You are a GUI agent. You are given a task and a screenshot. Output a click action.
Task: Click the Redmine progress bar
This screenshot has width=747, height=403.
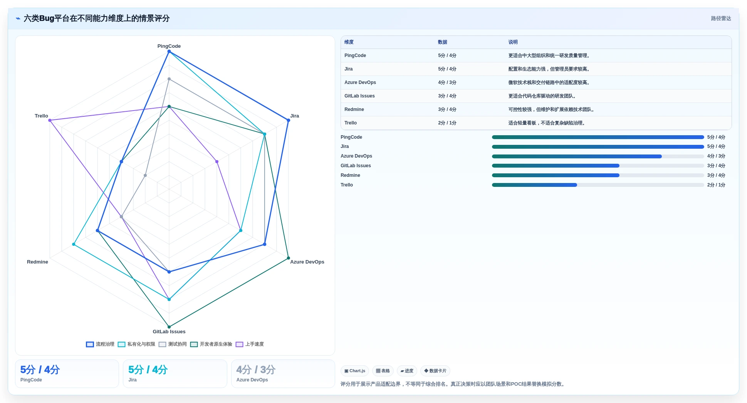[x=598, y=175]
